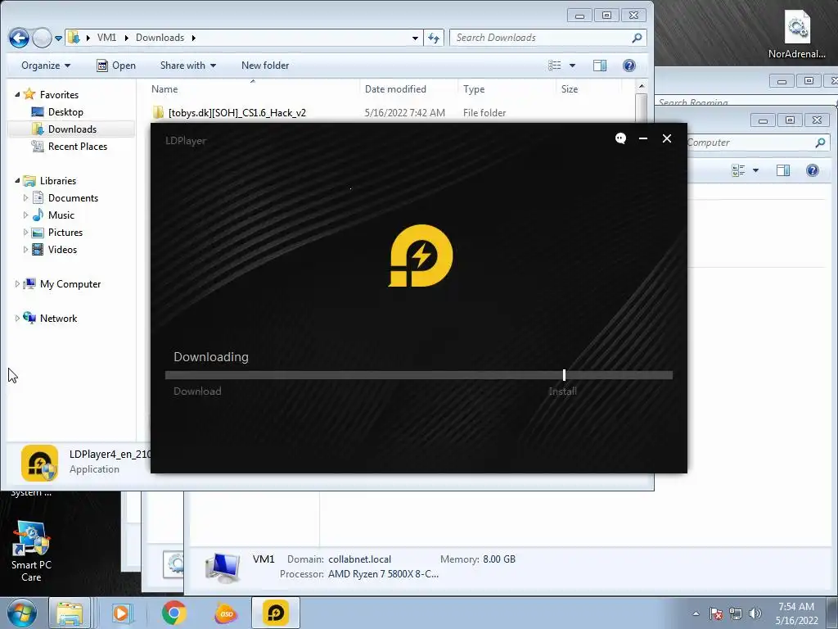838x629 pixels.
Task: Open Help in the Computer window
Action: click(x=813, y=170)
